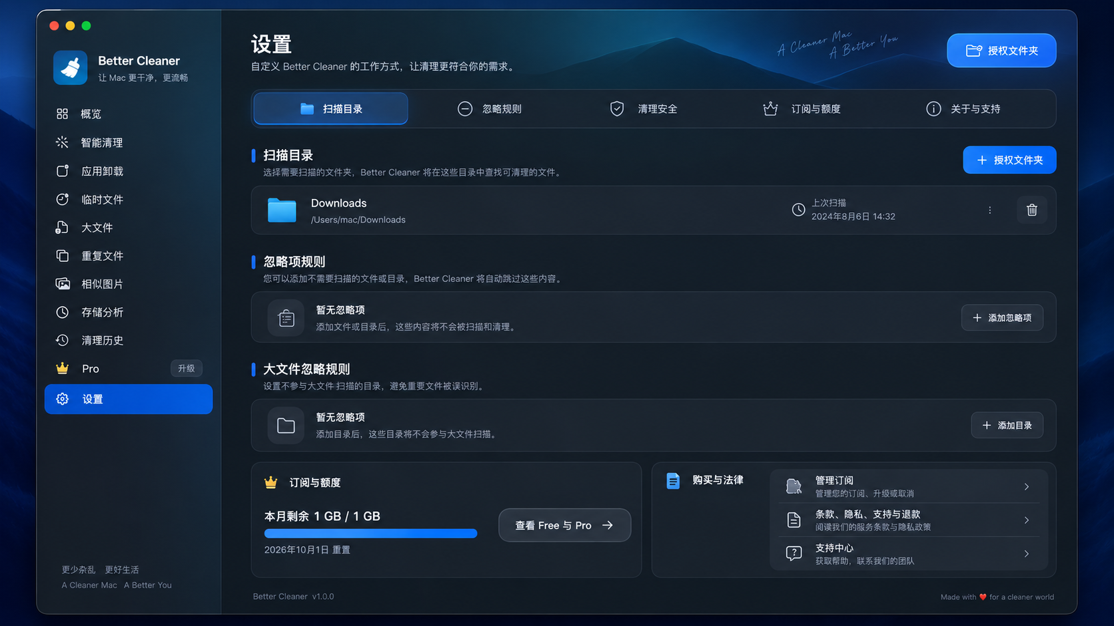Open 临时文件 in the sidebar
Screen dimensions: 1114x626
(129, 199)
